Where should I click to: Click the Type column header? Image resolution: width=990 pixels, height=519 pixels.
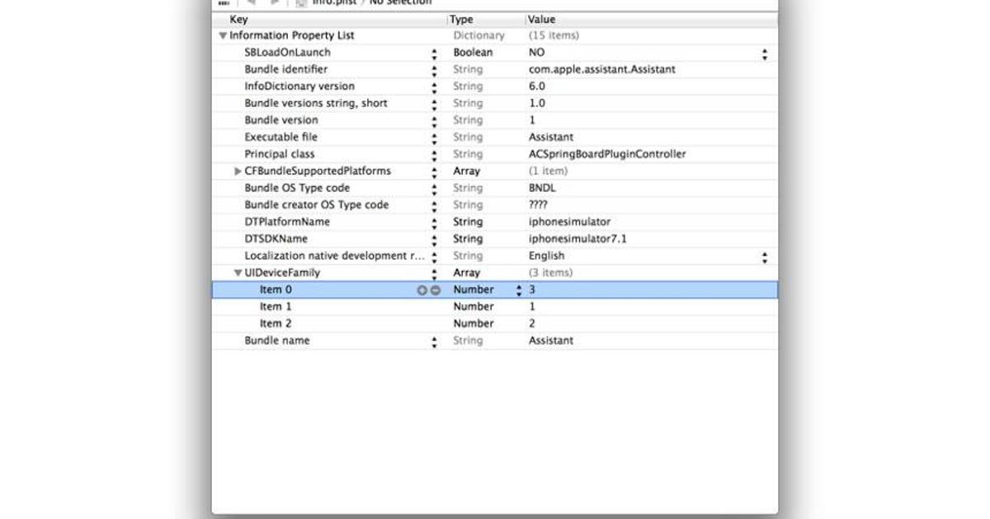pyautogui.click(x=483, y=19)
